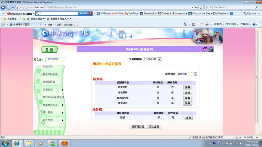Image resolution: width=262 pixels, height=147 pixels.
Task: Click the house icon in purple header
Action: point(211,49)
